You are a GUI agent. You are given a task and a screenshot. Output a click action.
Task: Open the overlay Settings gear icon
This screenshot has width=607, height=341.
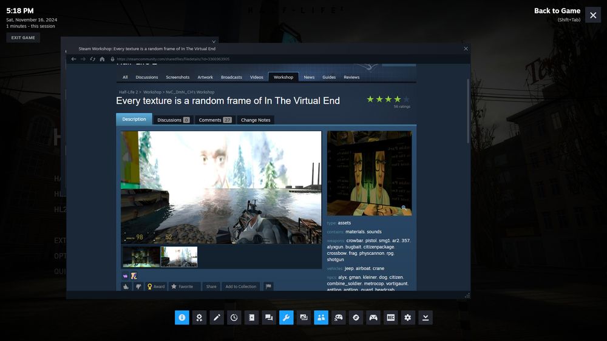click(x=408, y=317)
